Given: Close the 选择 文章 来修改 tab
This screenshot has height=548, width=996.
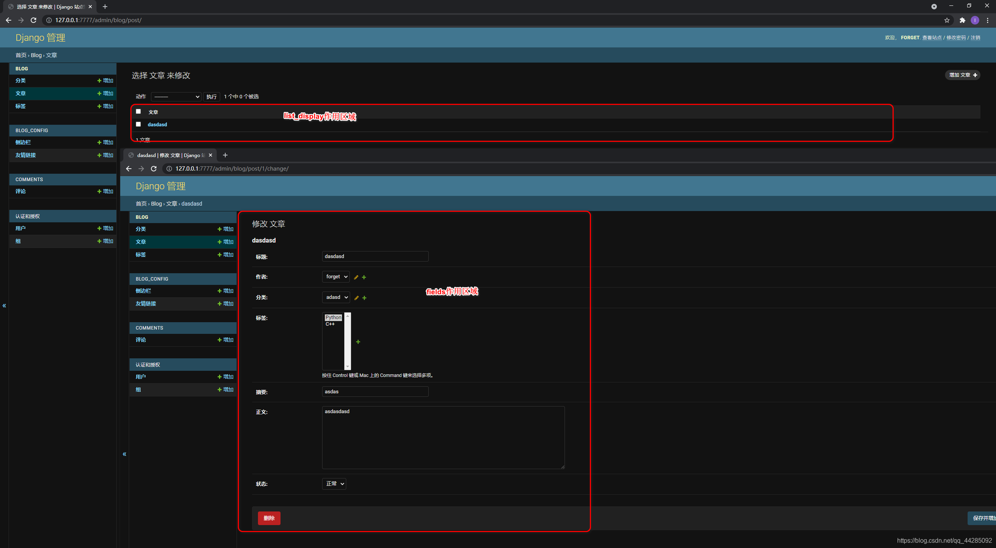Looking at the screenshot, I should pyautogui.click(x=90, y=7).
